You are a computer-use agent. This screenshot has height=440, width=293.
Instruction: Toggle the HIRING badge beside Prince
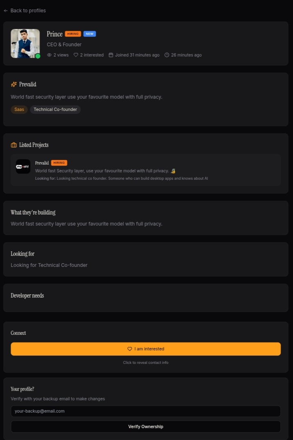click(73, 34)
